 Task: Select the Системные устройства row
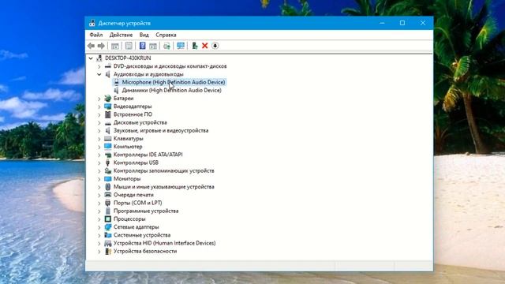coord(142,235)
